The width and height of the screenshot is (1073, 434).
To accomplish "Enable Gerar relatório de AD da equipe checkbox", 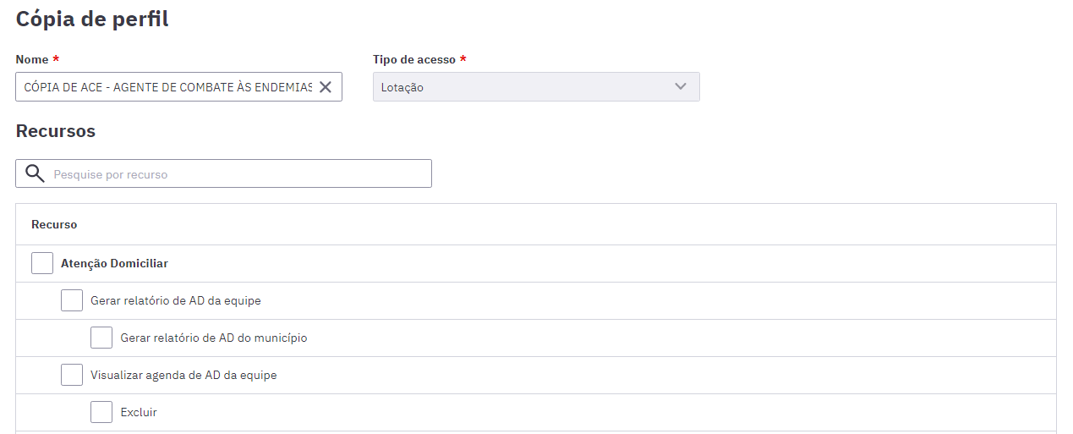I will (x=72, y=300).
